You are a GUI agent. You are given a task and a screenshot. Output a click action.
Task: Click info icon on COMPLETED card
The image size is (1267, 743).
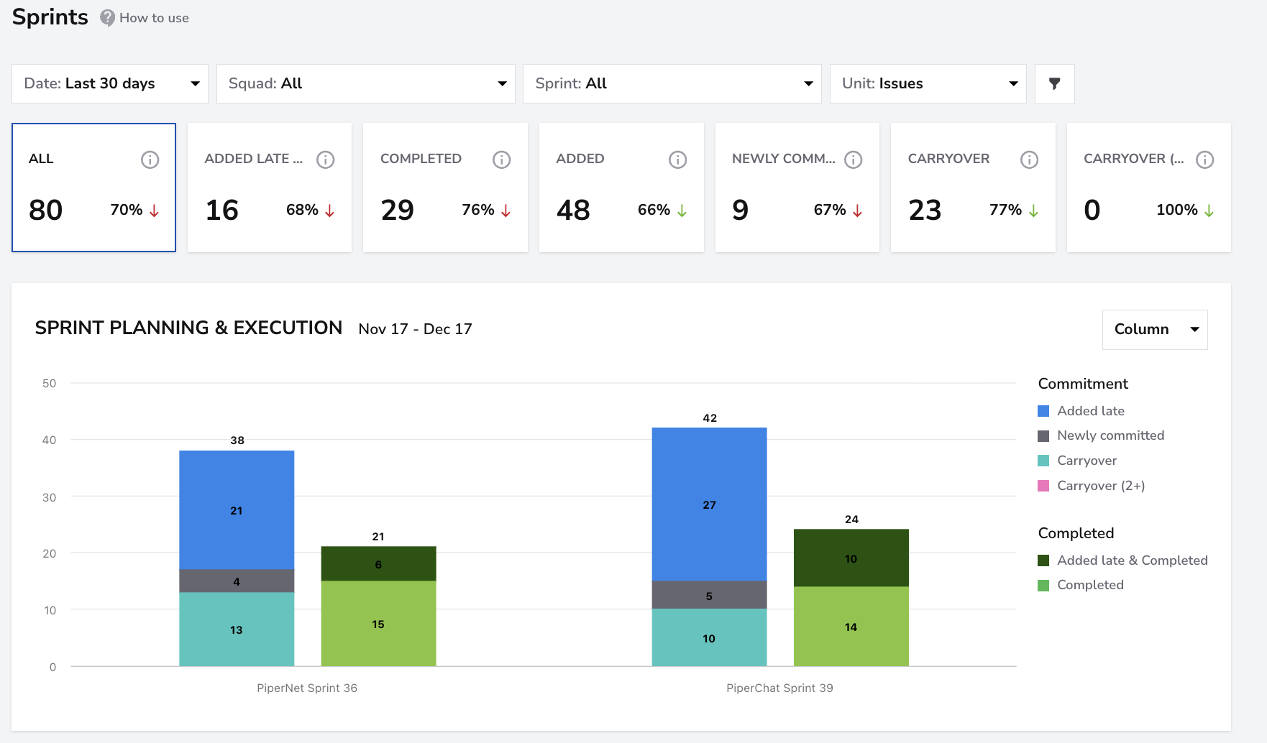pyautogui.click(x=501, y=160)
